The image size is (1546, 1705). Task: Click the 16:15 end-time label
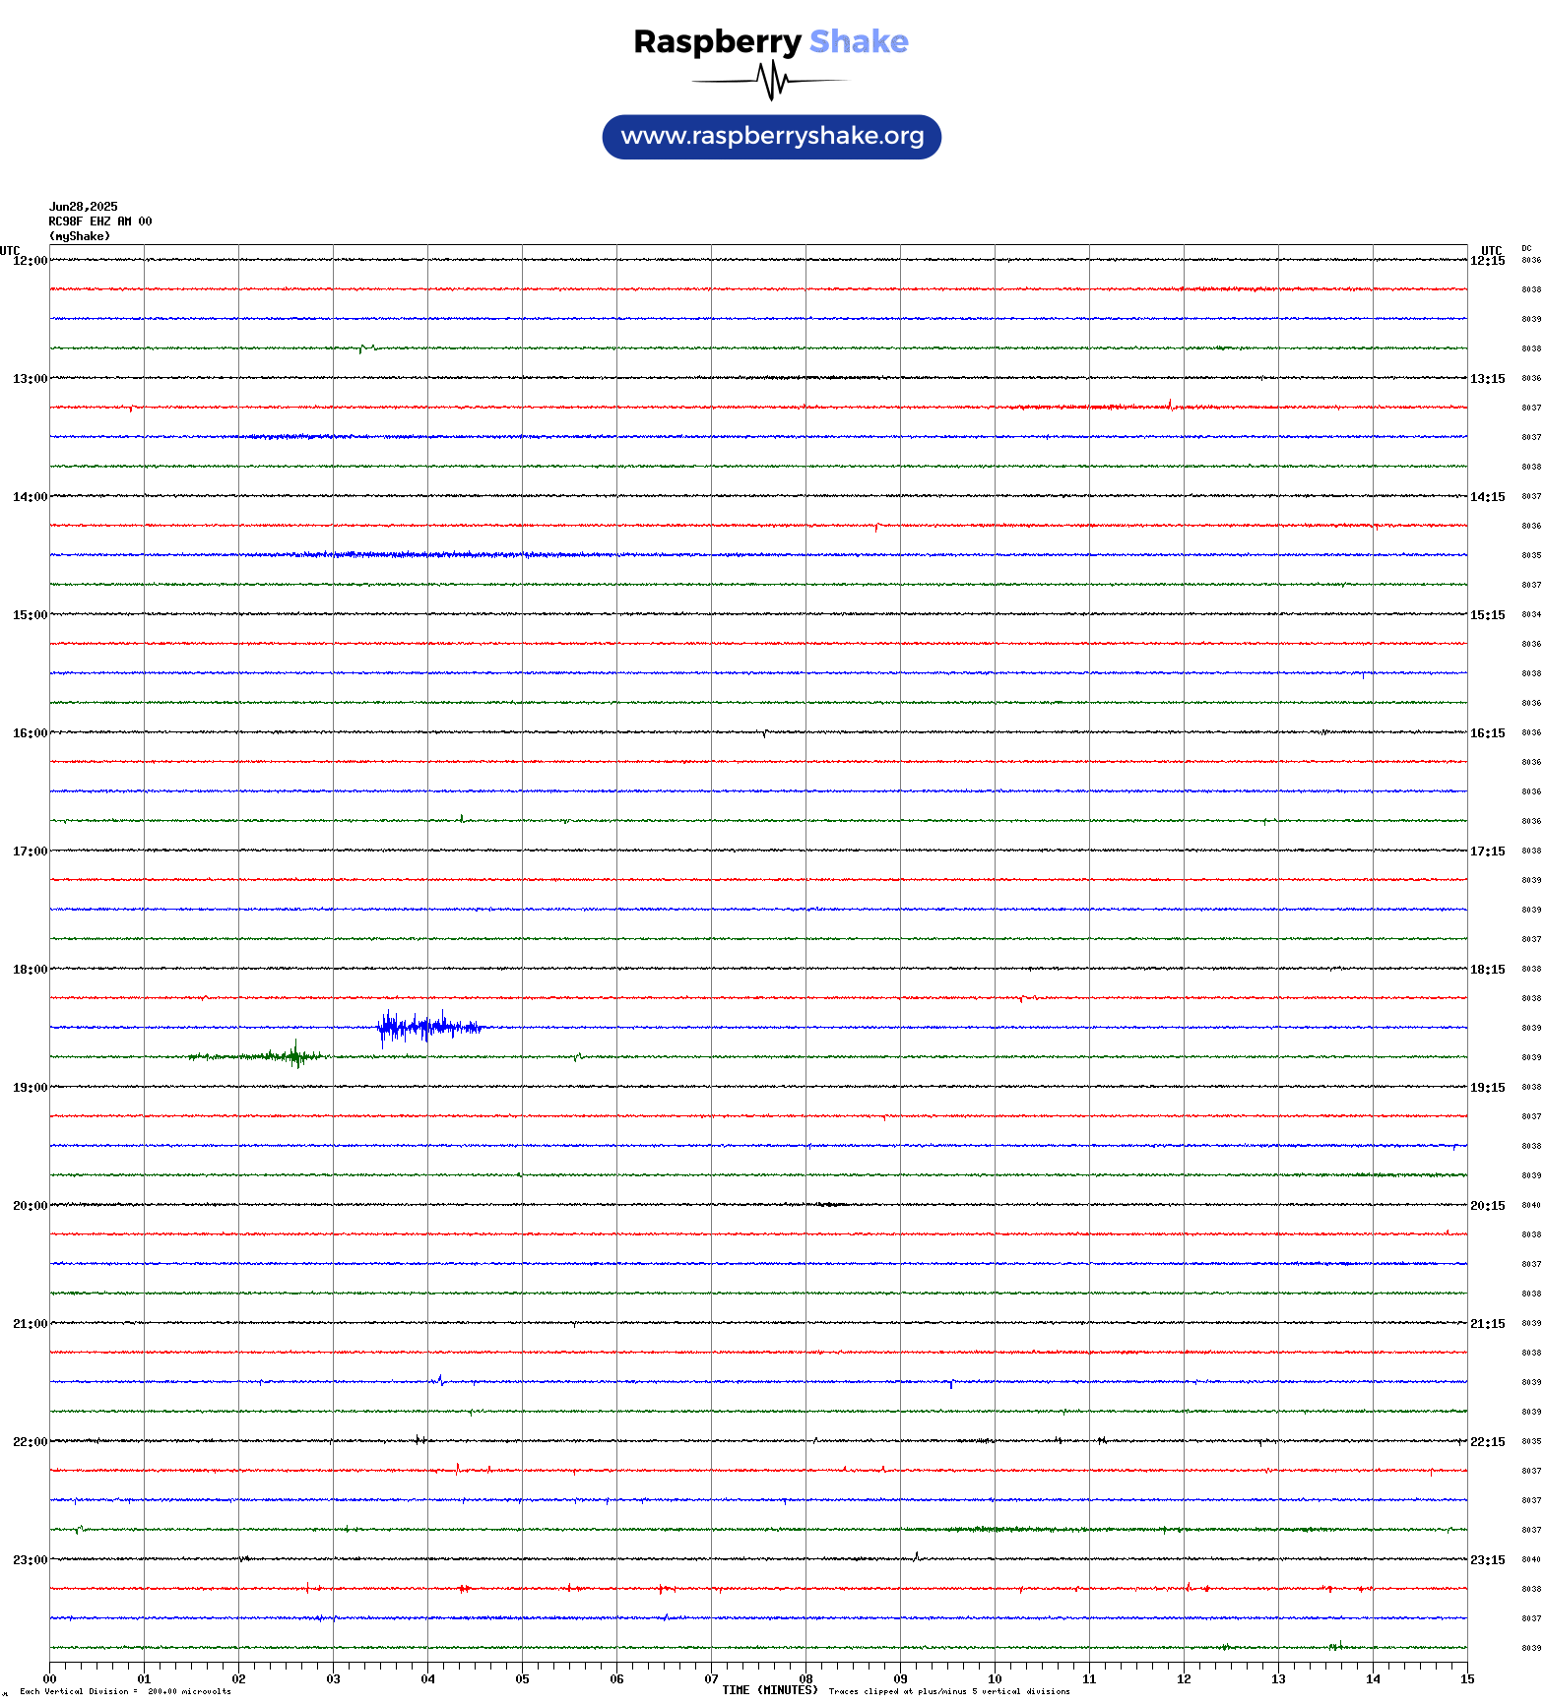1488,733
